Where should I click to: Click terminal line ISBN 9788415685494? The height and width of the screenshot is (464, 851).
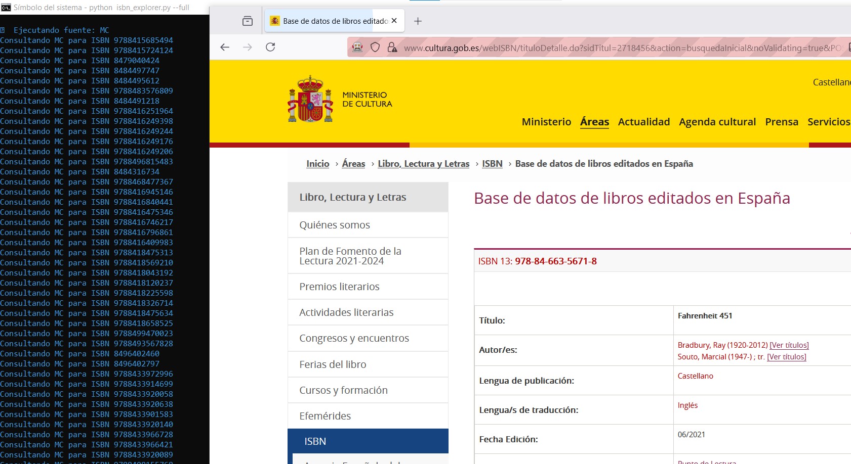pyautogui.click(x=87, y=40)
